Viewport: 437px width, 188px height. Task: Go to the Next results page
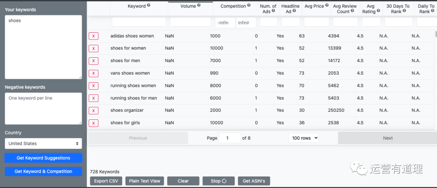(x=387, y=138)
